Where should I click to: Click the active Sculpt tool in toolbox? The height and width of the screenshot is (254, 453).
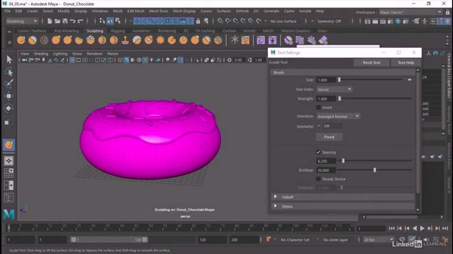pyautogui.click(x=9, y=145)
